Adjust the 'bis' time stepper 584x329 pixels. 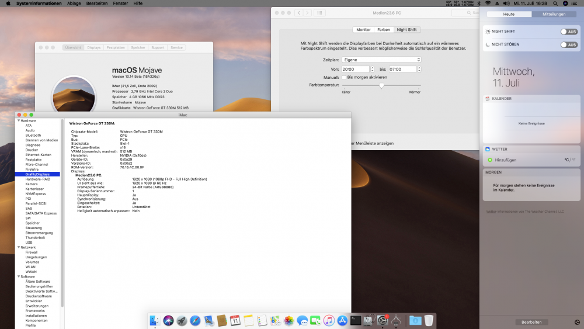click(x=419, y=70)
